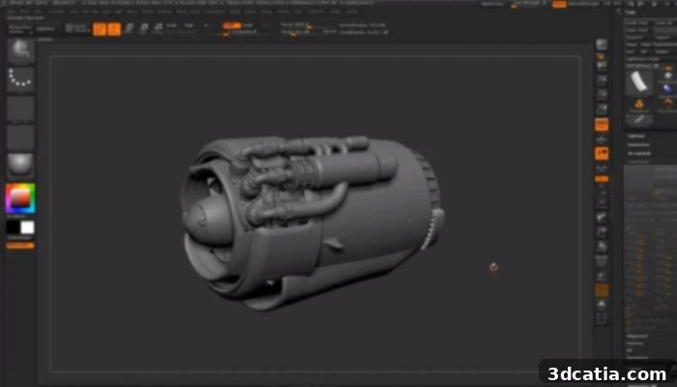The width and height of the screenshot is (677, 387).
Task: Click the Scale view icon in right shelf
Action: coord(602,232)
